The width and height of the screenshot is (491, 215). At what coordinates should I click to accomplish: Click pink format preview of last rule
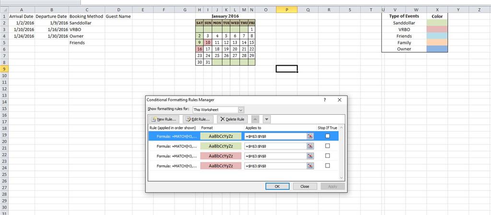coord(221,166)
